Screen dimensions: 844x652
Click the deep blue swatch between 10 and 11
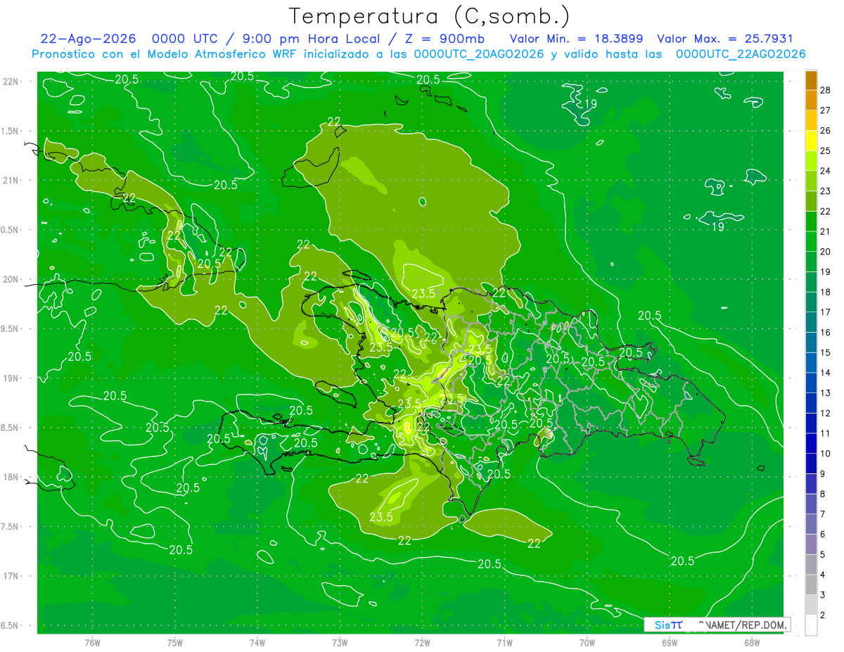(811, 443)
